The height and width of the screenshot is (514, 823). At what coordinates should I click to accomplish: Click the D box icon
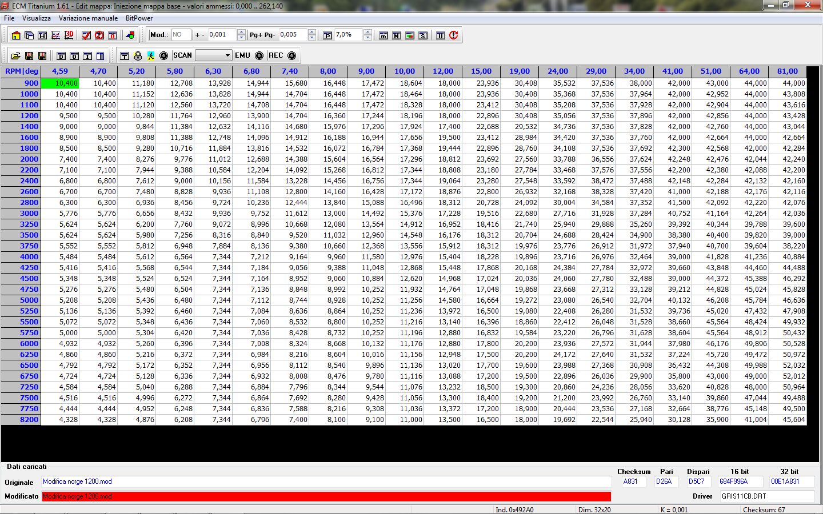point(61,56)
